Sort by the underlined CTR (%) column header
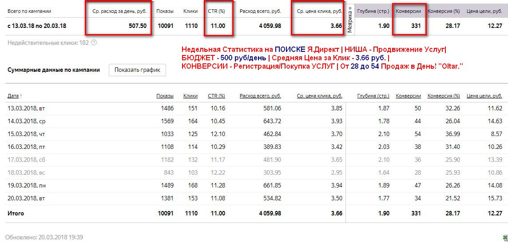 pyautogui.click(x=216, y=96)
